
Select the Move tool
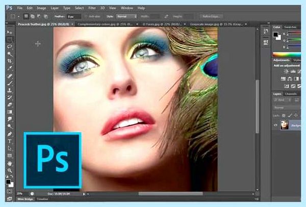pos(9,32)
